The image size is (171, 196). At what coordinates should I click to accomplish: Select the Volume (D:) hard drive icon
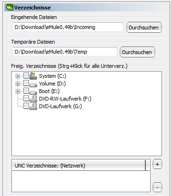point(33,85)
